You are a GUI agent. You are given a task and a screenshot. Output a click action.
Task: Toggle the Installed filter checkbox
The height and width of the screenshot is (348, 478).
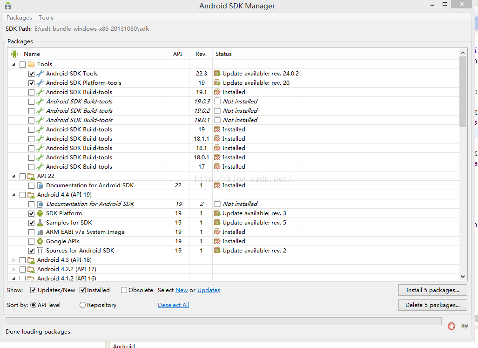82,290
